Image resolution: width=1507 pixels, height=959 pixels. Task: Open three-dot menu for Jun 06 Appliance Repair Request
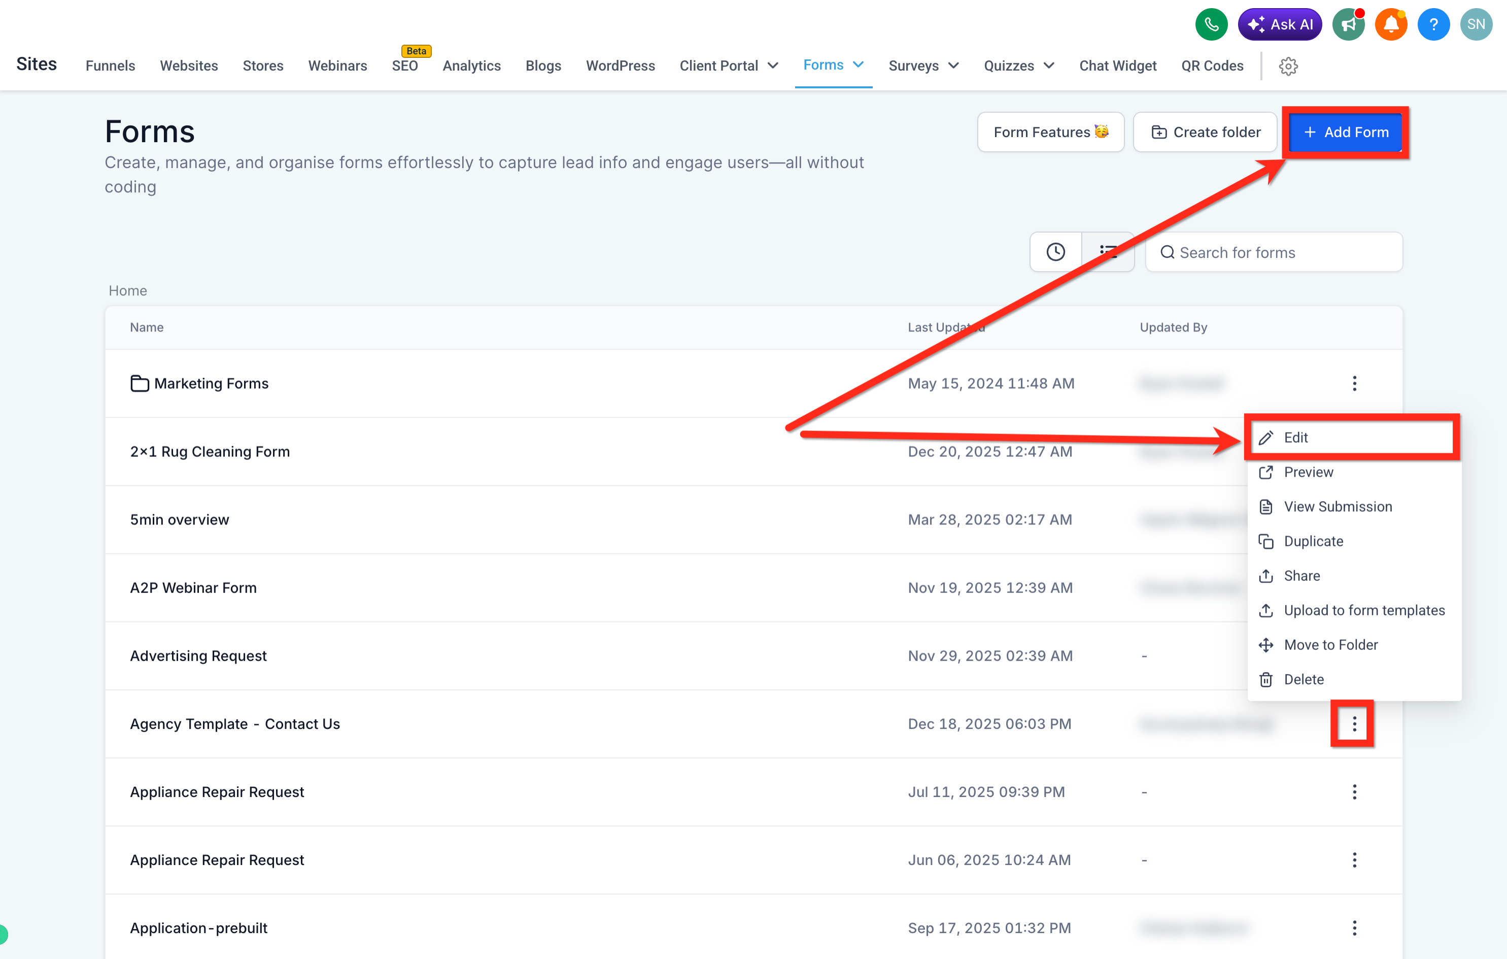coord(1354,859)
